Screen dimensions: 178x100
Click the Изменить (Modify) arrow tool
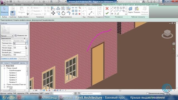tap(4, 11)
